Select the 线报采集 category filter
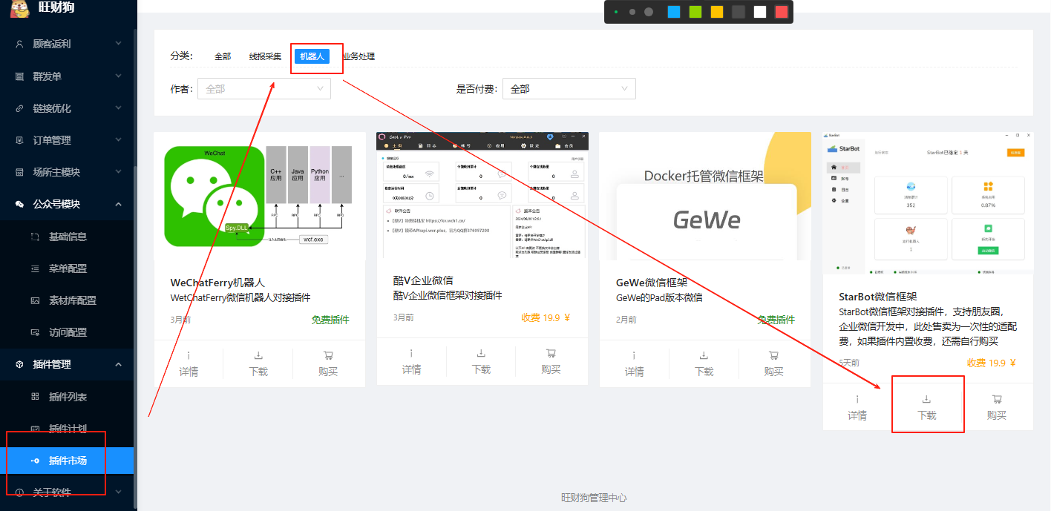Viewport: 1051px width, 511px height. pos(265,56)
